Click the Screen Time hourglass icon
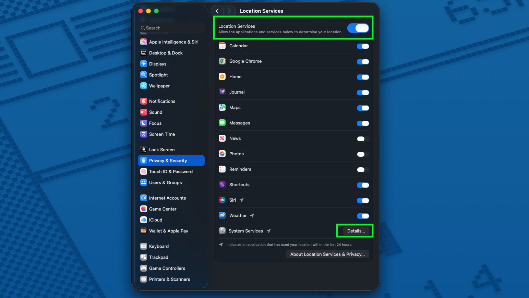The image size is (529, 298). coord(144,134)
